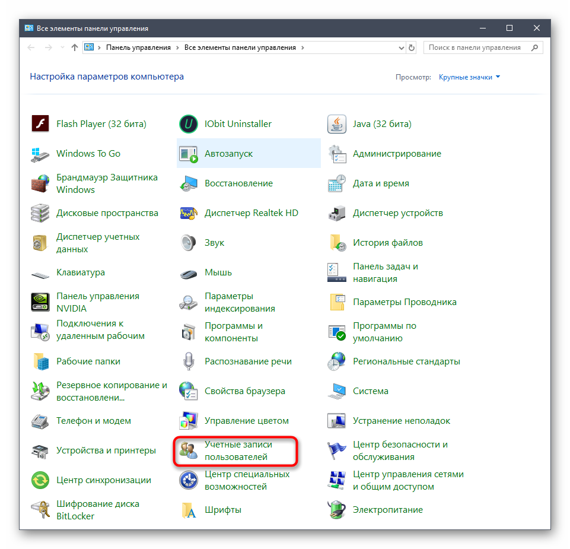
Task: Open the Шрифты fonts icon
Action: click(x=189, y=510)
